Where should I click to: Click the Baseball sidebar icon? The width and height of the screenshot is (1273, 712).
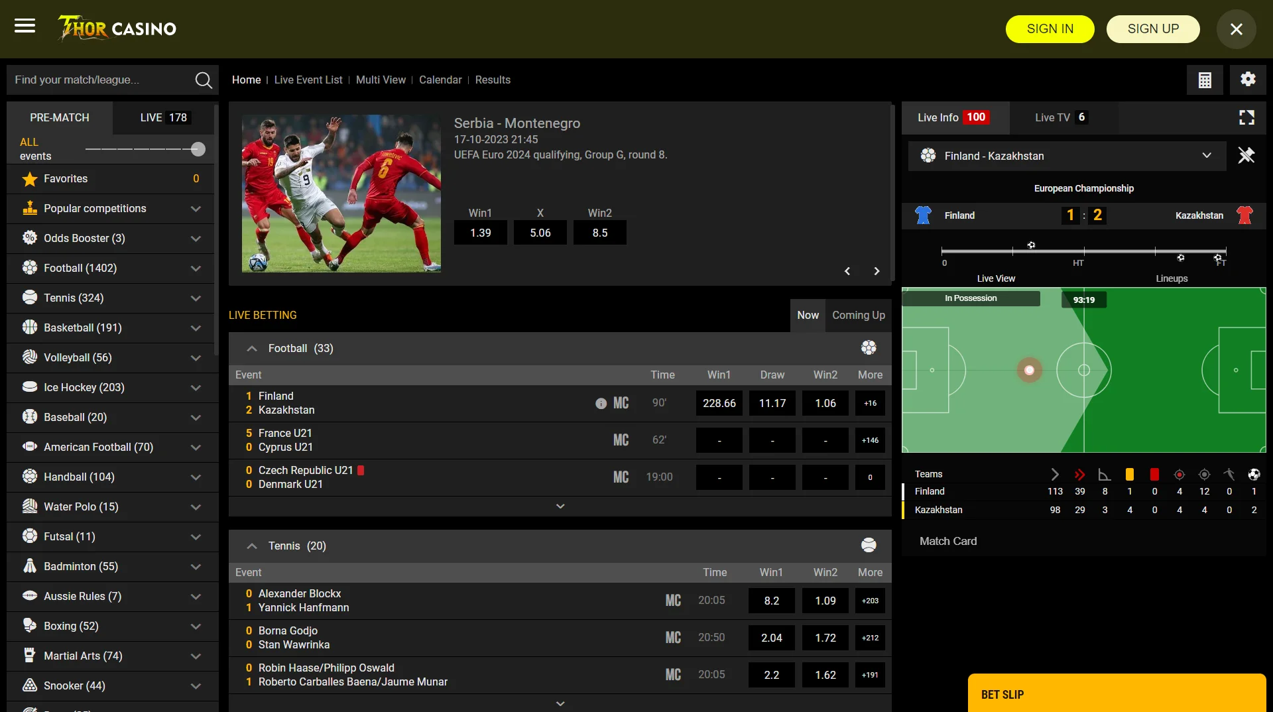point(29,417)
